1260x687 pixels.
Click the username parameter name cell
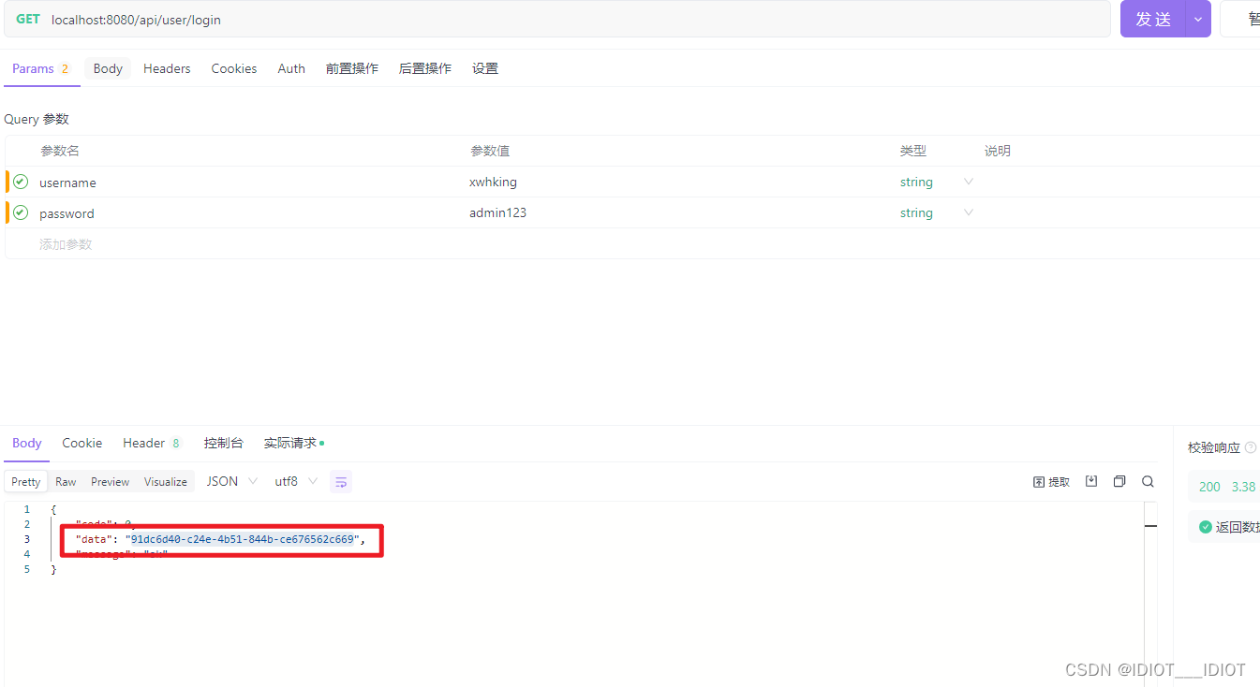[67, 183]
